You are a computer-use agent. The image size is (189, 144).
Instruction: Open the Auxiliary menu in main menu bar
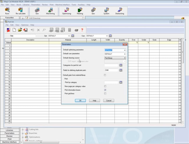[x=81, y=5]
